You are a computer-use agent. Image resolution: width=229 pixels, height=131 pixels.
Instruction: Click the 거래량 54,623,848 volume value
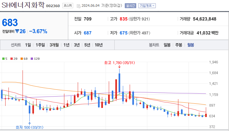[204, 19]
